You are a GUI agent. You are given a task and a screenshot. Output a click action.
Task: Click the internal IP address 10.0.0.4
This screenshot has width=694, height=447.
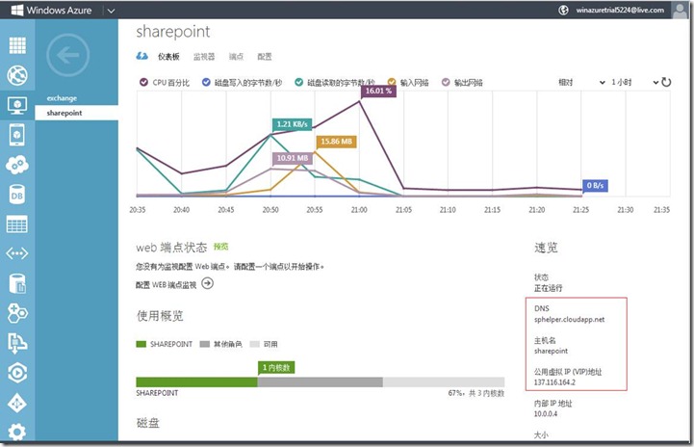point(545,414)
